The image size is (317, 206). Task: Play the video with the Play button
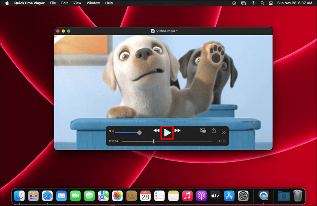coord(167,133)
